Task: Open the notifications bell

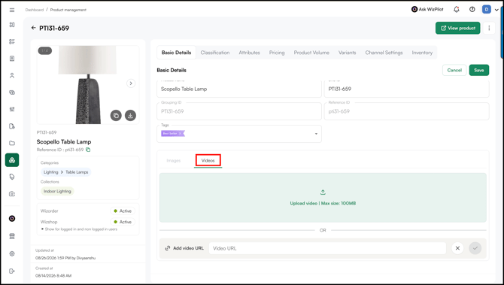Action: point(456,10)
